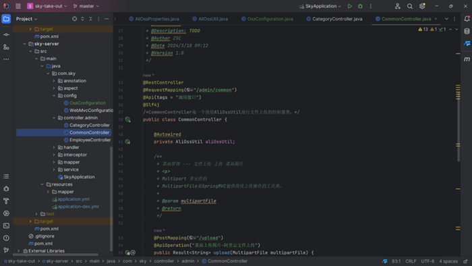Image resolution: width=472 pixels, height=266 pixels.
Task: Click sky-server breadcrumb in navigation bar
Action: pos(55,261)
